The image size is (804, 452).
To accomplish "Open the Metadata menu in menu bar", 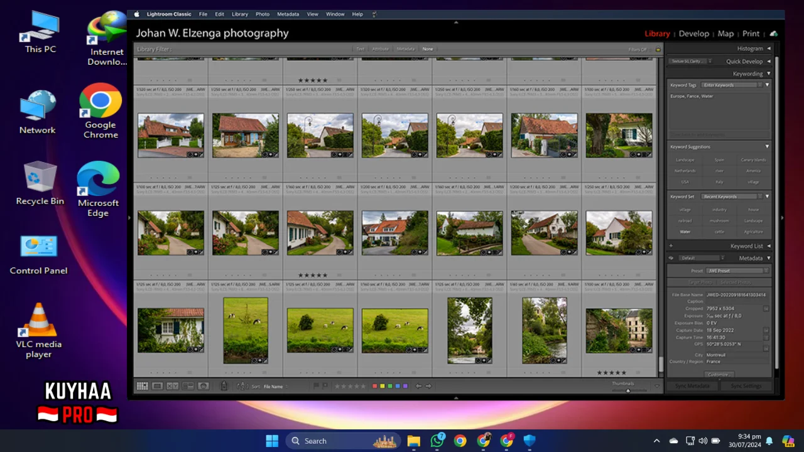I will (x=288, y=14).
